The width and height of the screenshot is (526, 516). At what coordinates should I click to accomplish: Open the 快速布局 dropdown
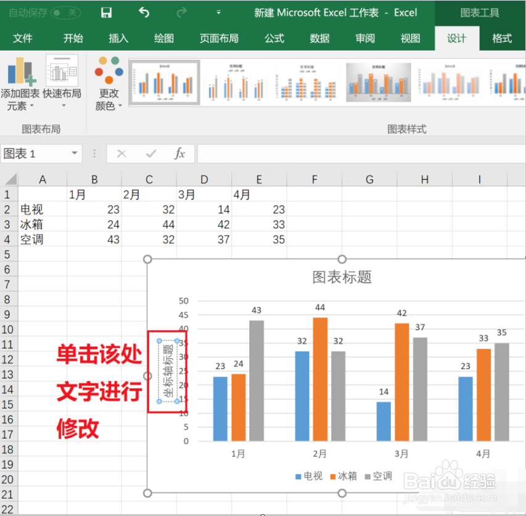62,81
